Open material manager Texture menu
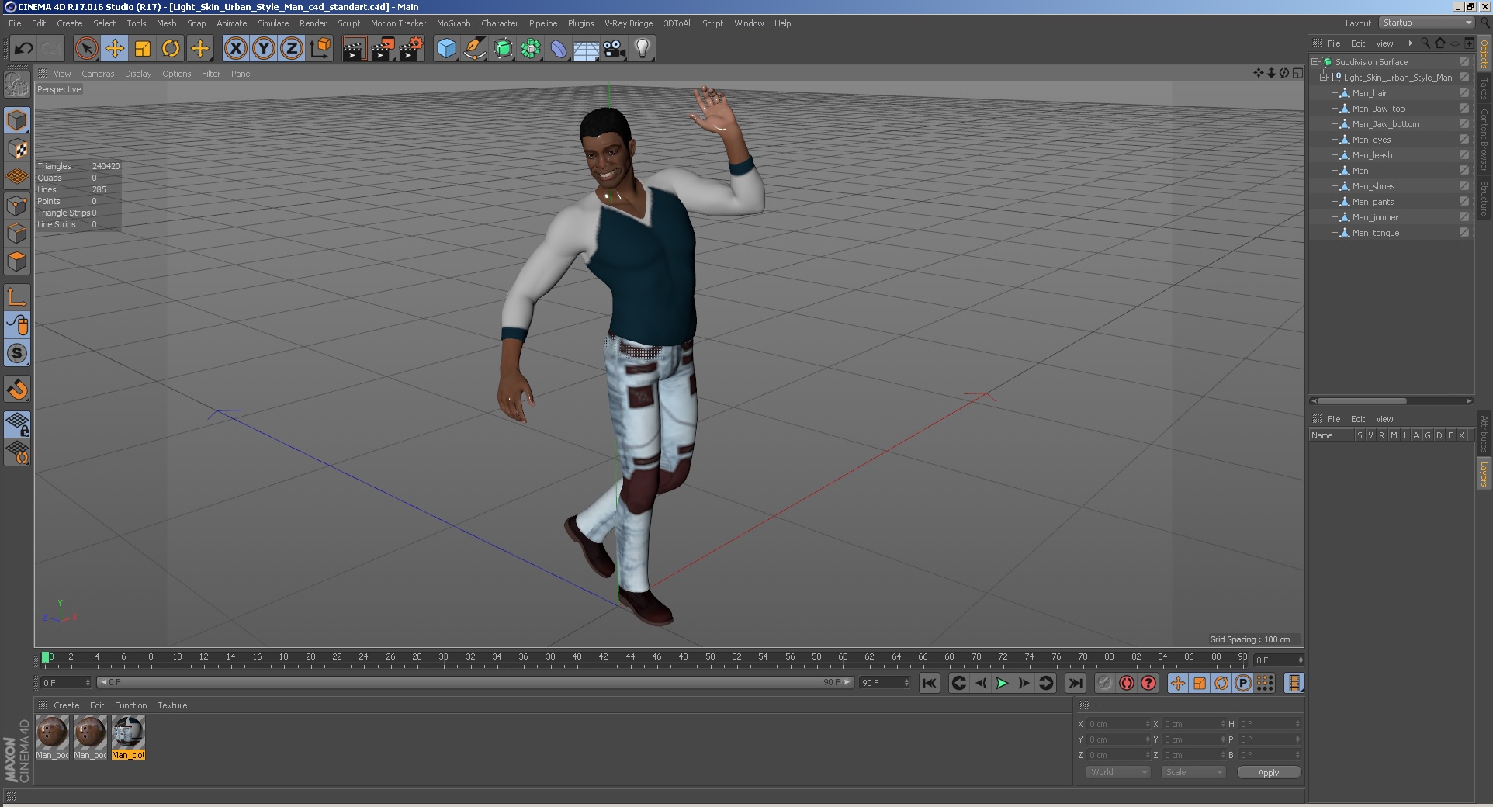1493x807 pixels. click(x=172, y=705)
